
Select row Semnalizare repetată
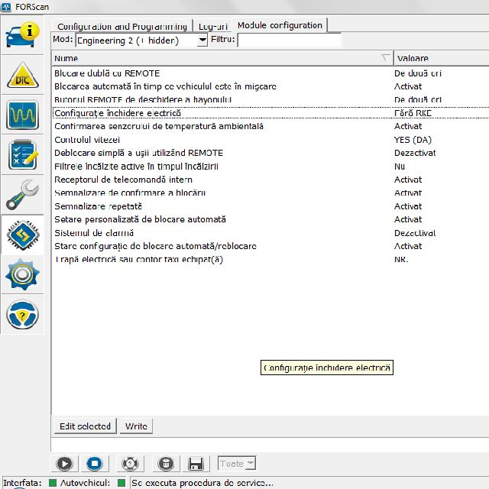(270, 206)
